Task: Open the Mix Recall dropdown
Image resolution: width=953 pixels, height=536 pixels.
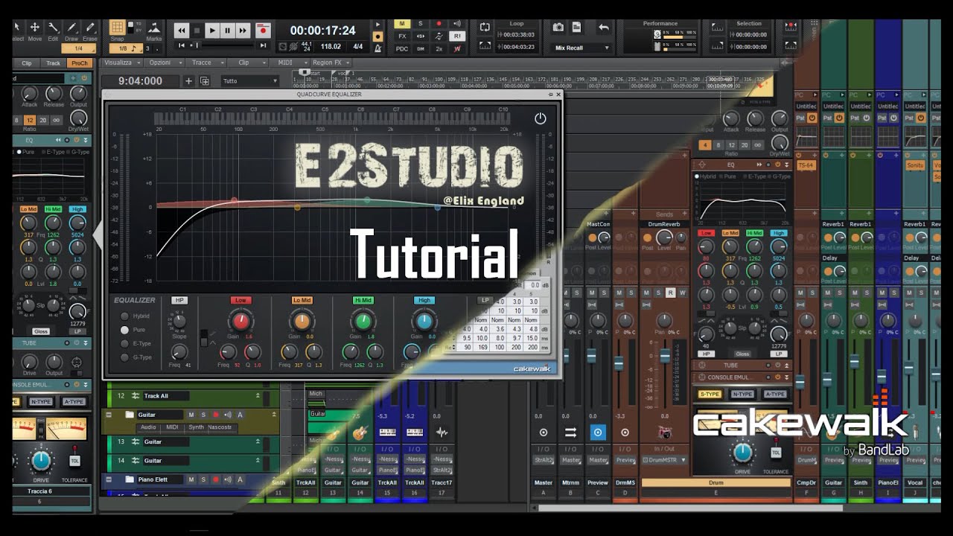Action: [x=582, y=48]
